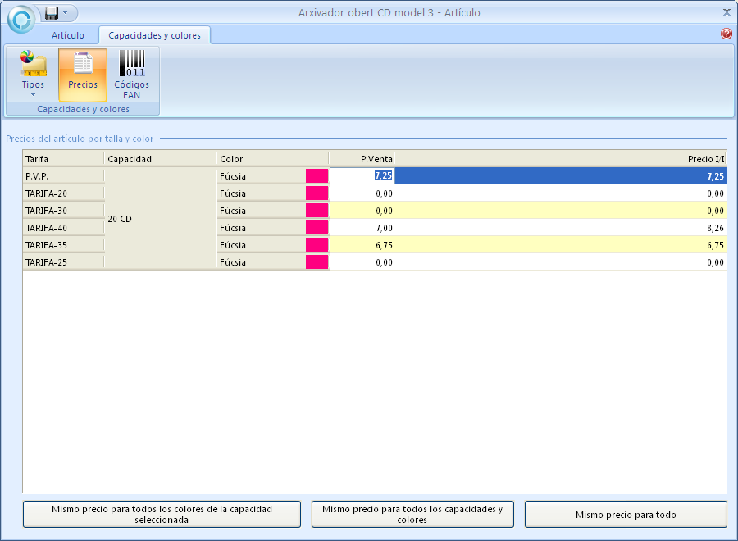Open the Códigos EAN barcode tool

click(131, 74)
